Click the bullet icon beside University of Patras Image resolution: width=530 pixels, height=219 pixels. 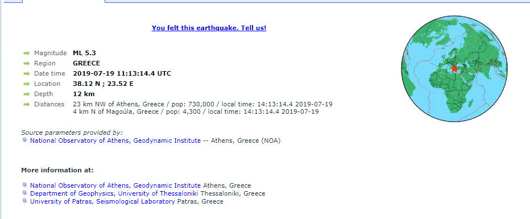click(x=24, y=201)
